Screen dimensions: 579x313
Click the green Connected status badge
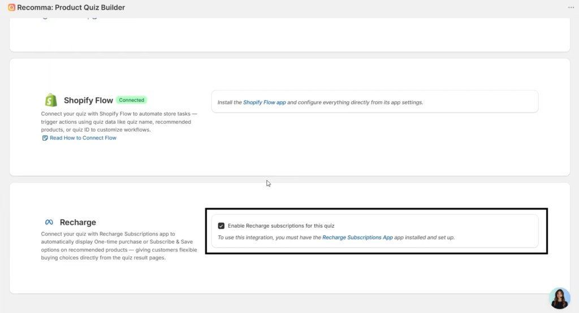132,100
